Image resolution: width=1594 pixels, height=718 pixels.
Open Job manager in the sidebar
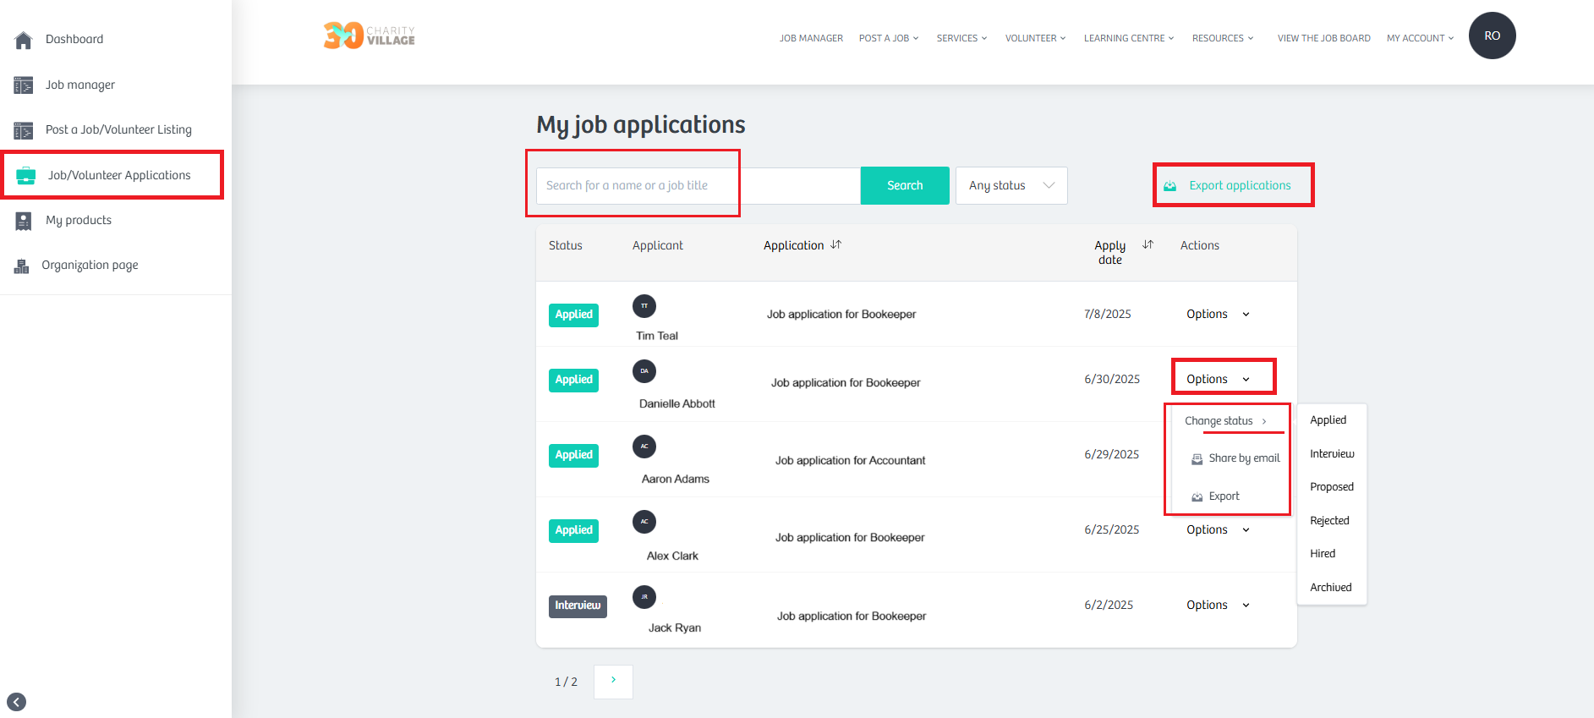click(x=80, y=85)
